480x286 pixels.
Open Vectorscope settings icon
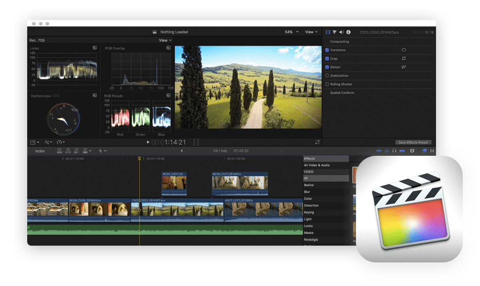[95, 95]
